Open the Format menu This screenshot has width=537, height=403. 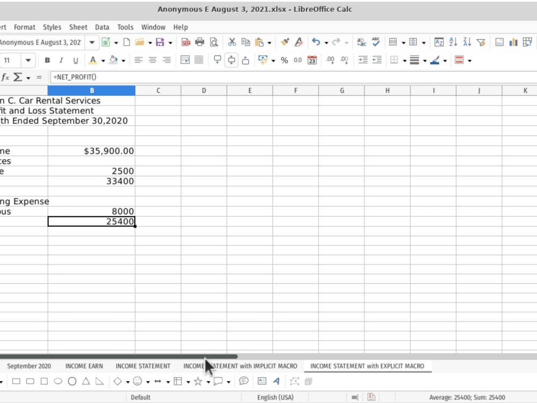tap(25, 27)
